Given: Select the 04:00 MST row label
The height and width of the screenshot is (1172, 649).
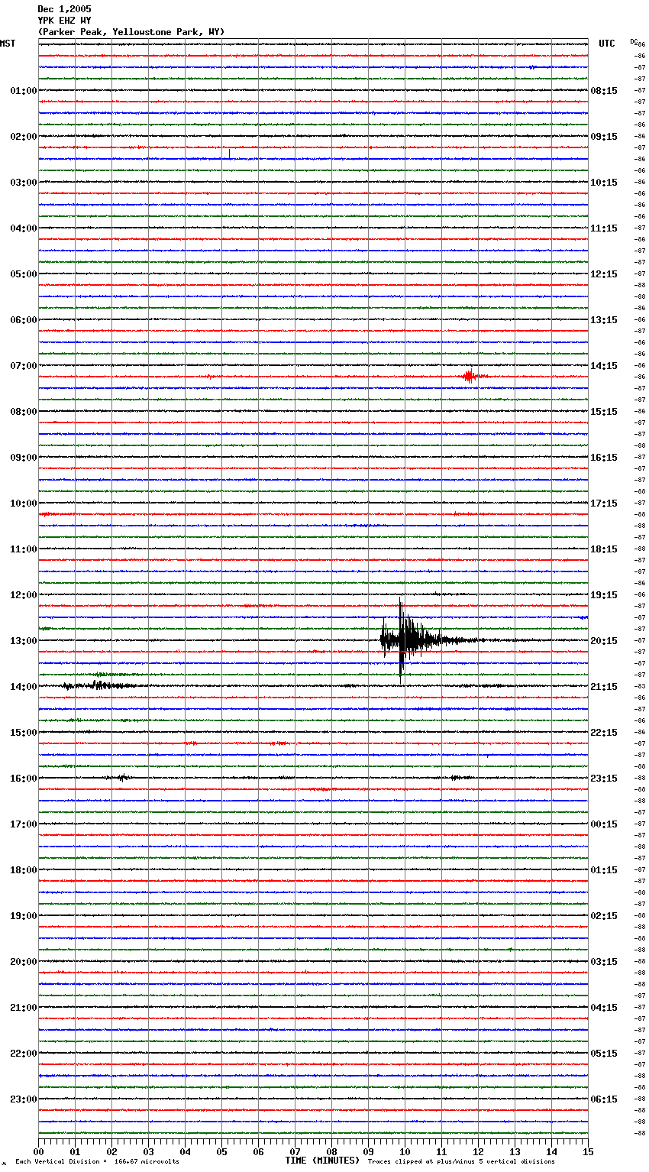Looking at the screenshot, I should (23, 228).
